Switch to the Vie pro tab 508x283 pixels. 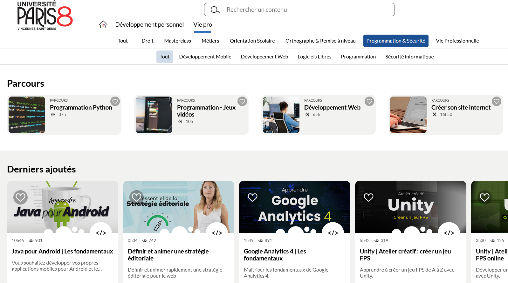(203, 24)
